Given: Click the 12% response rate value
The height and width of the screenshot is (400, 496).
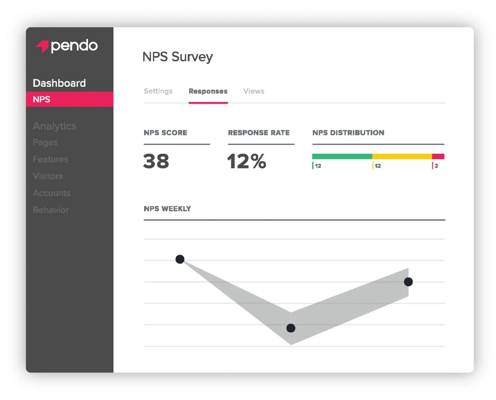Looking at the screenshot, I should 247,161.
